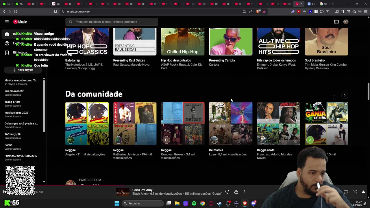
Task: Open the Brave VPN shield icon
Action: click(x=360, y=12)
